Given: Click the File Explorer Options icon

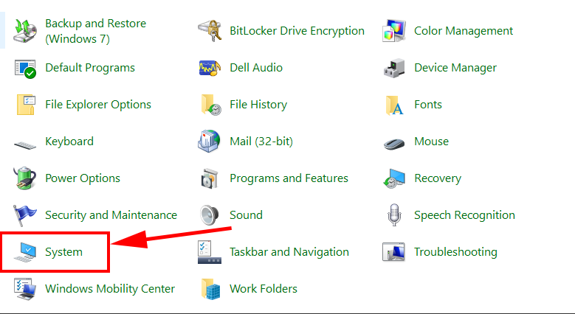Looking at the screenshot, I should click(26, 105).
